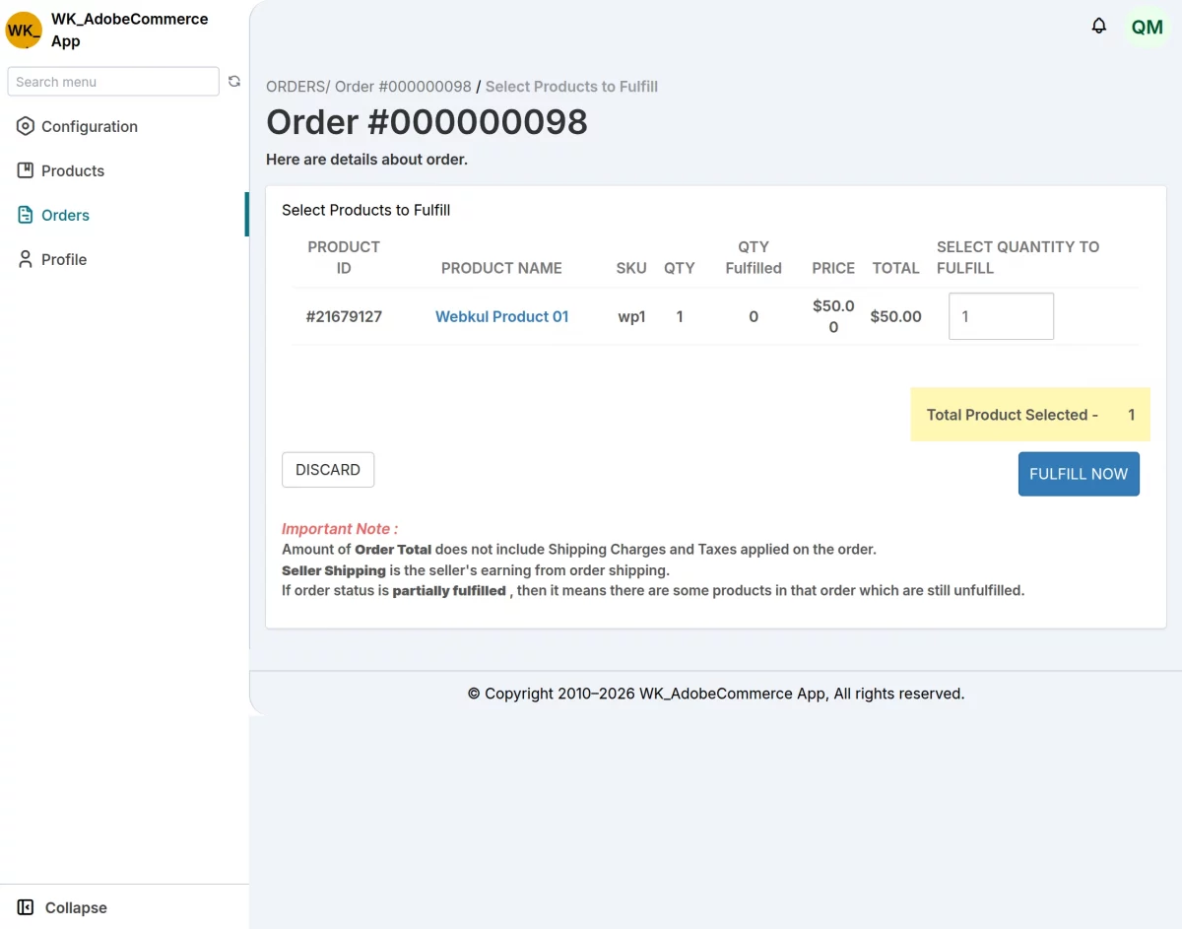
Task: Click the SELECT QUANTITY TO FULFILL header
Action: click(x=1018, y=257)
